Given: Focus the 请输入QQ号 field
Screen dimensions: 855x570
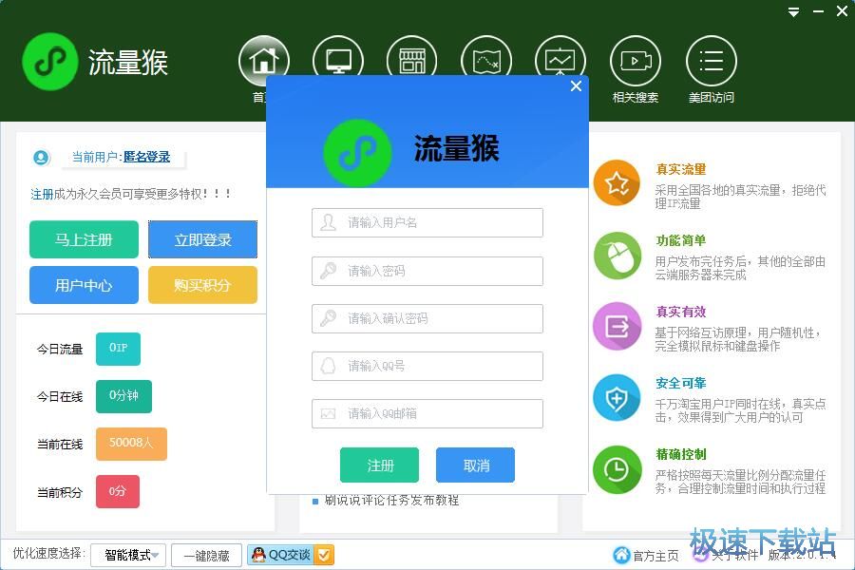Looking at the screenshot, I should (x=427, y=366).
